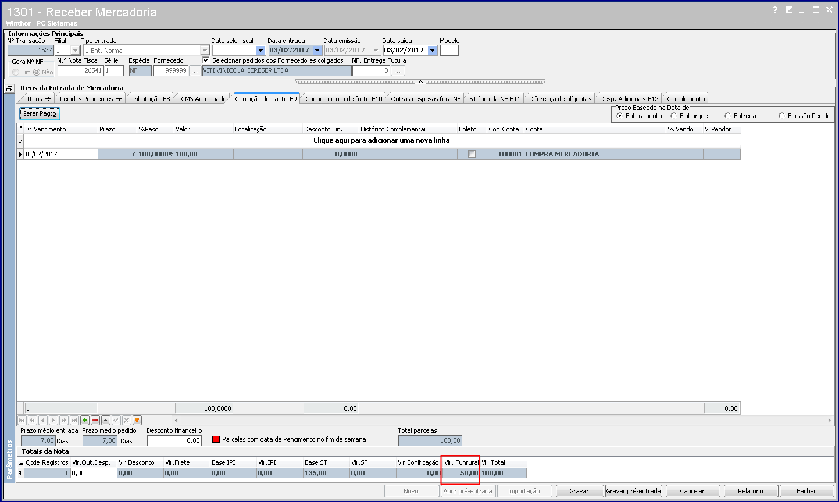Open ST fora da NF-F11 tab
The width and height of the screenshot is (839, 502).
click(x=495, y=99)
